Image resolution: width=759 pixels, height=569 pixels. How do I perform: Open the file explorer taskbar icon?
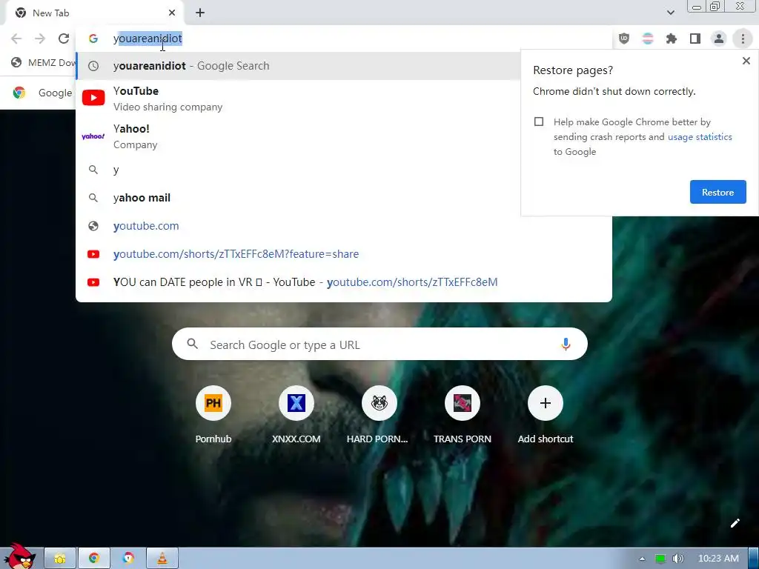[x=60, y=559]
